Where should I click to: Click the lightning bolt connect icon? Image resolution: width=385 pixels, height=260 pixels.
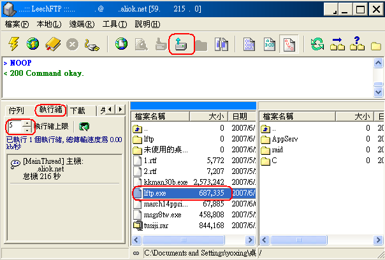click(13, 45)
